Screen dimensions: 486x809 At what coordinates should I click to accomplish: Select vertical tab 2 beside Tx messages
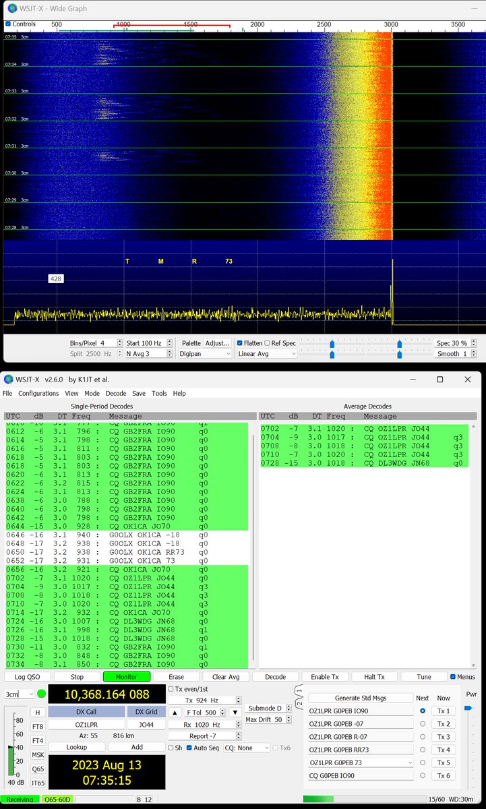pyautogui.click(x=300, y=704)
